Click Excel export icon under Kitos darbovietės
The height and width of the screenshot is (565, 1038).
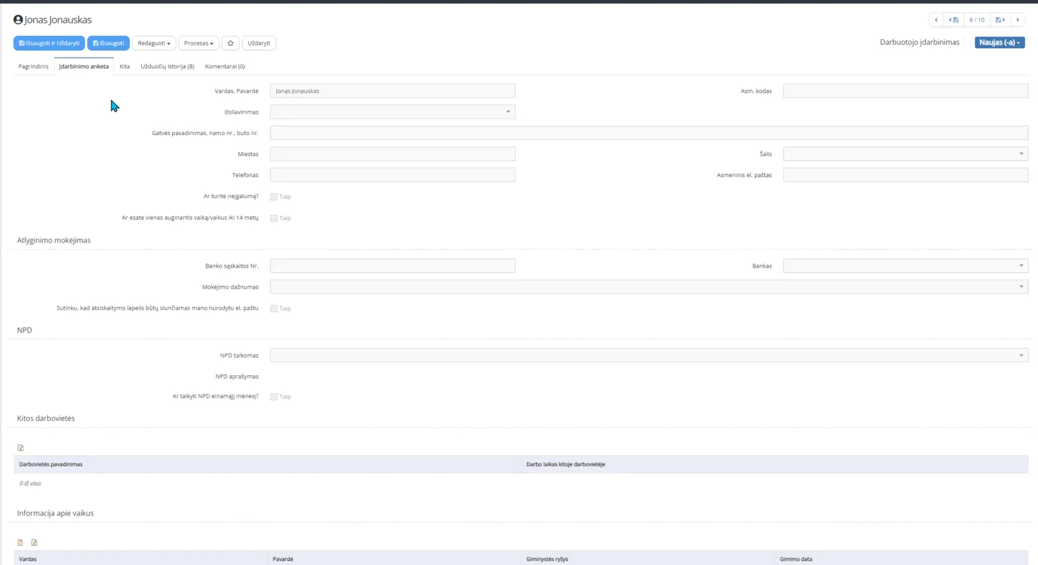(20, 448)
